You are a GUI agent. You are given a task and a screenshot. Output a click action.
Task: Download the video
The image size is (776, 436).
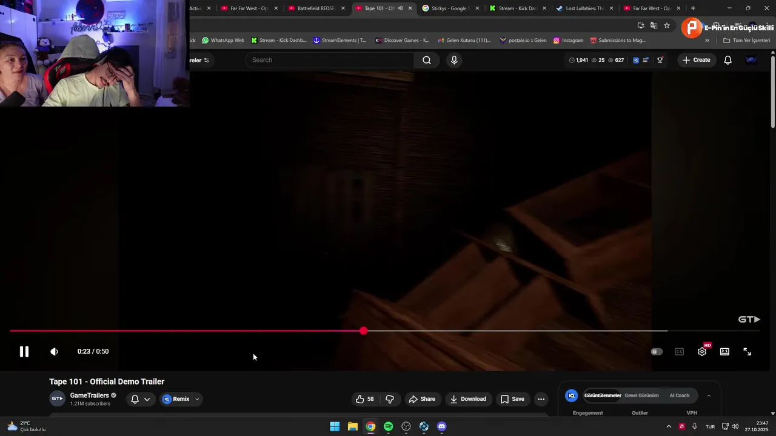[x=468, y=399]
